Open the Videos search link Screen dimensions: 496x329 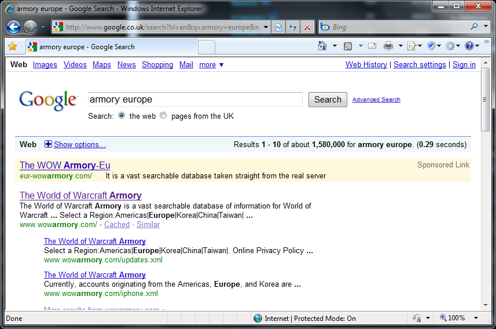click(75, 65)
